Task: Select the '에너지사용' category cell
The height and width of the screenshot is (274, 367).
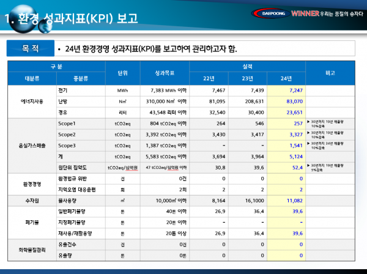Action: pos(32,102)
